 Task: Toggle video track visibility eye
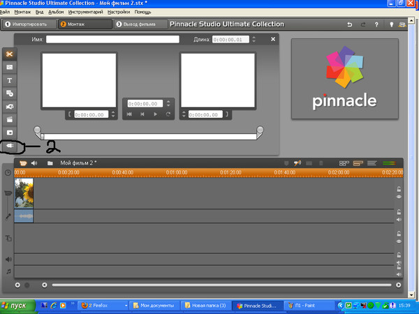click(x=399, y=197)
